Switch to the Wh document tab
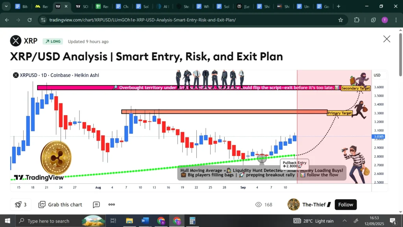 pyautogui.click(x=203, y=6)
